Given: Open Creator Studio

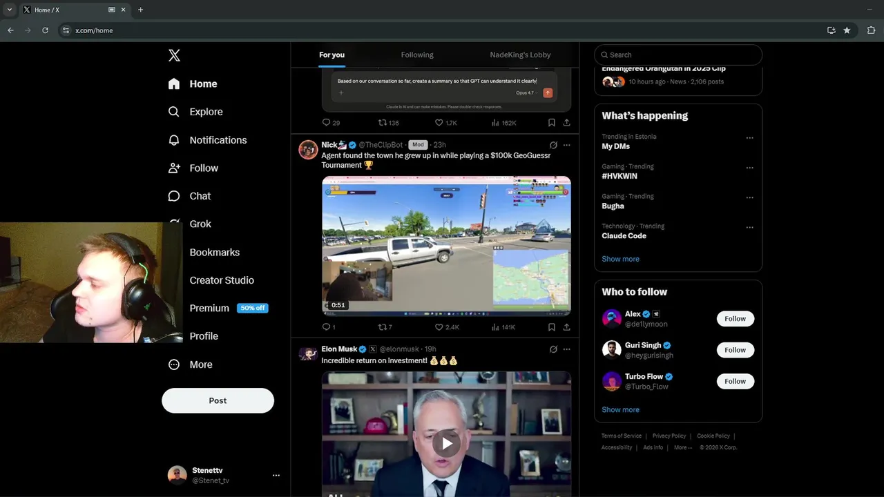Looking at the screenshot, I should pos(222,280).
